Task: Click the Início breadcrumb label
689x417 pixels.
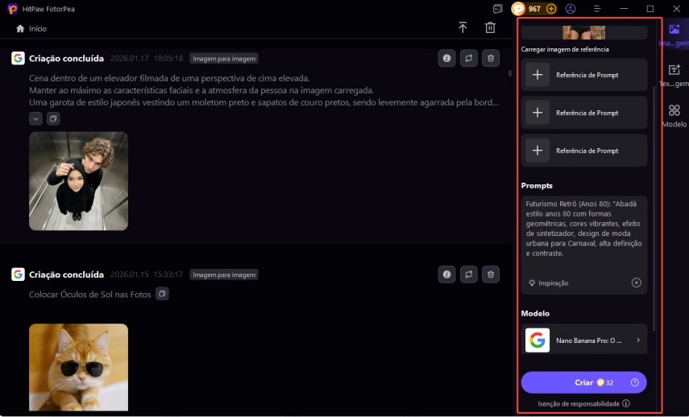Action: coord(38,28)
